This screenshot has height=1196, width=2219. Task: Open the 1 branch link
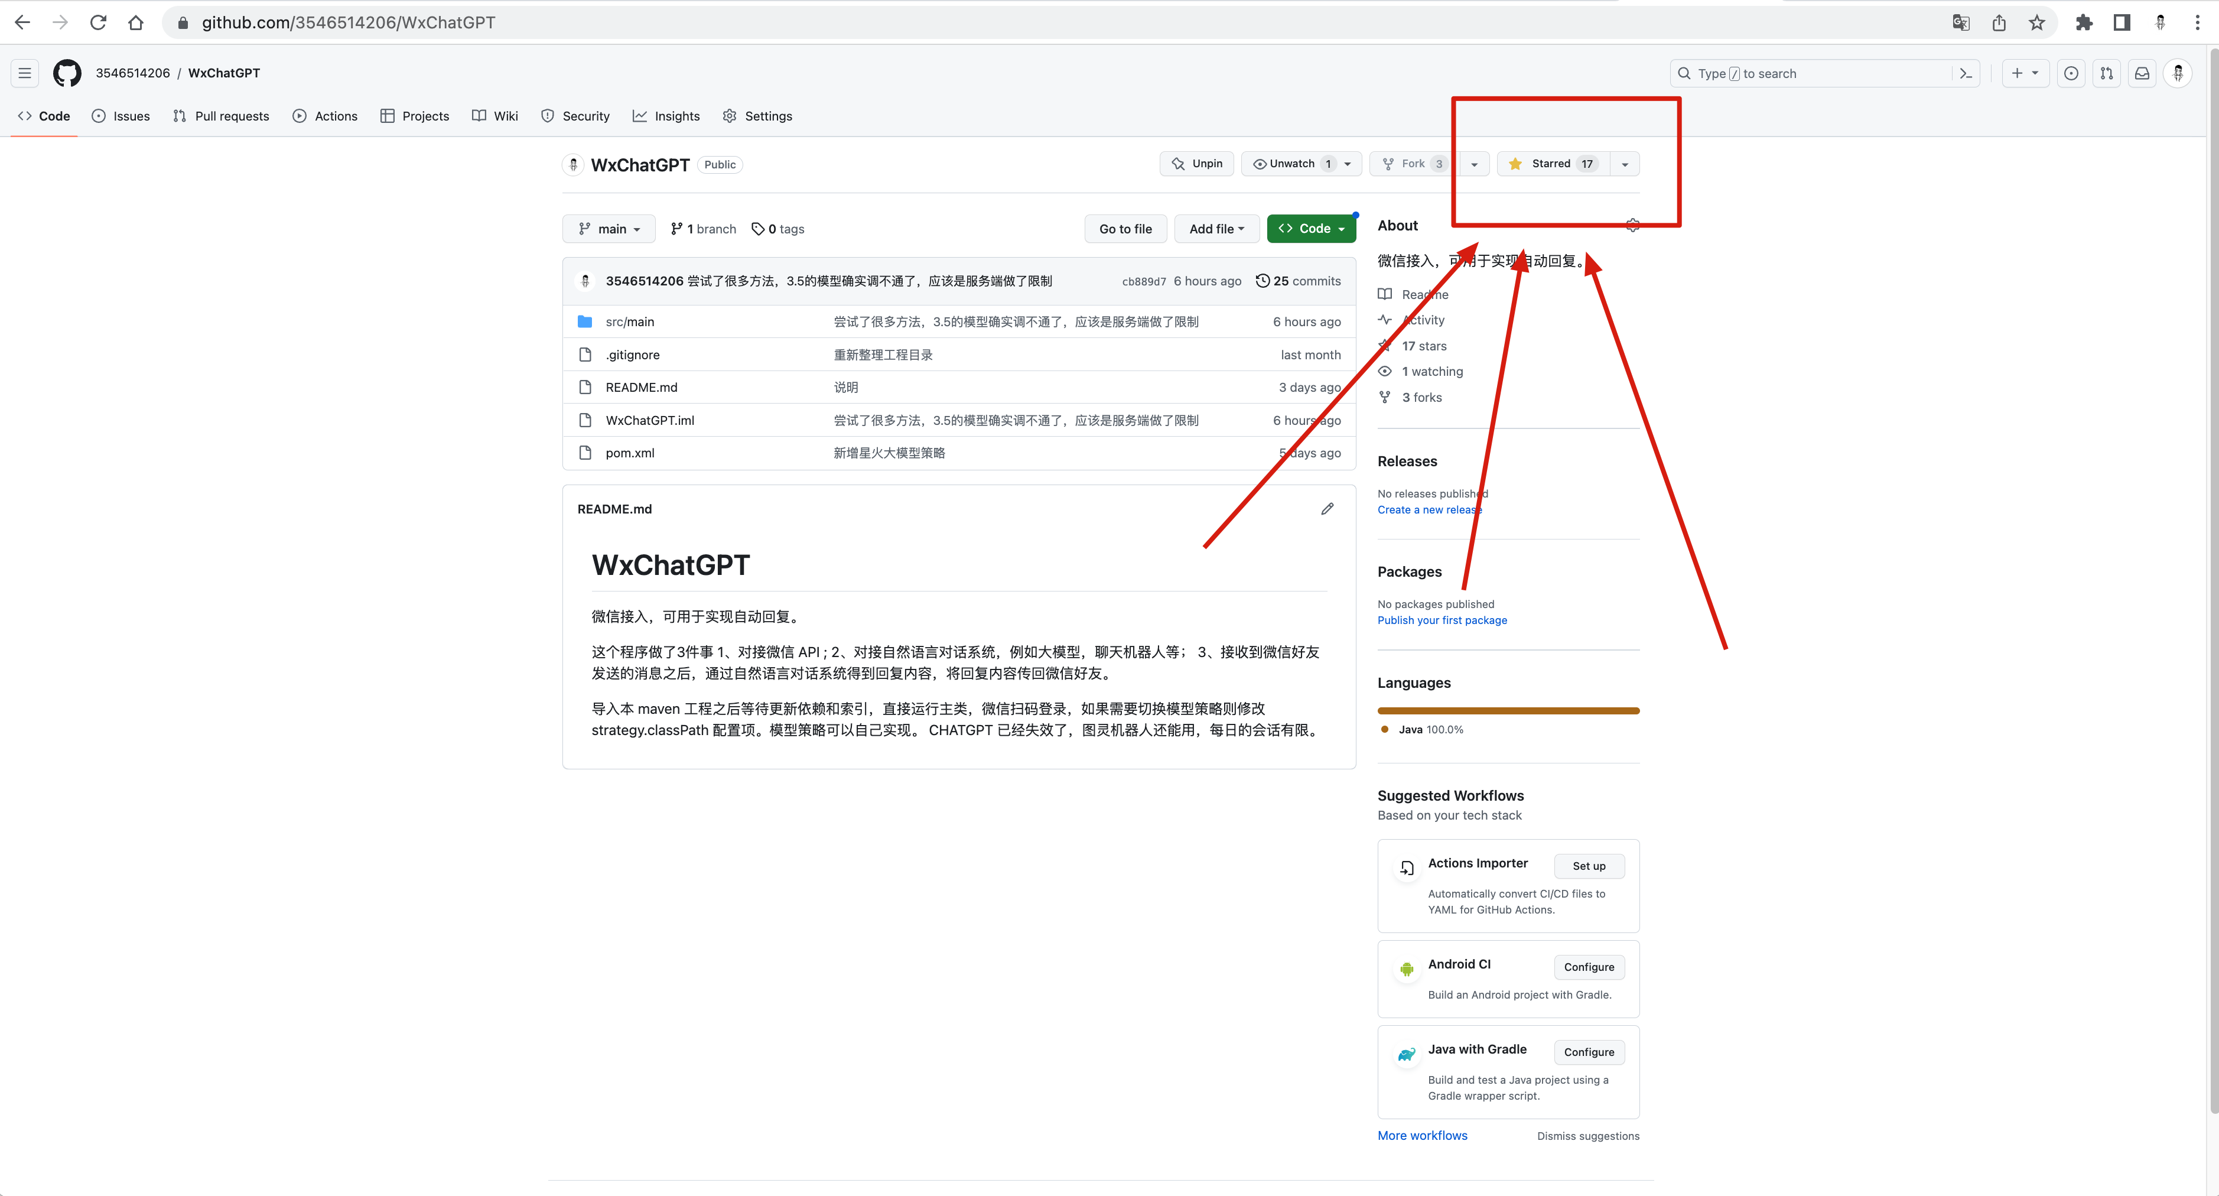[704, 228]
